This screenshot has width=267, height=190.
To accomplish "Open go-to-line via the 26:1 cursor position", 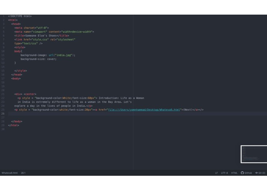I will click(x=23, y=173).
